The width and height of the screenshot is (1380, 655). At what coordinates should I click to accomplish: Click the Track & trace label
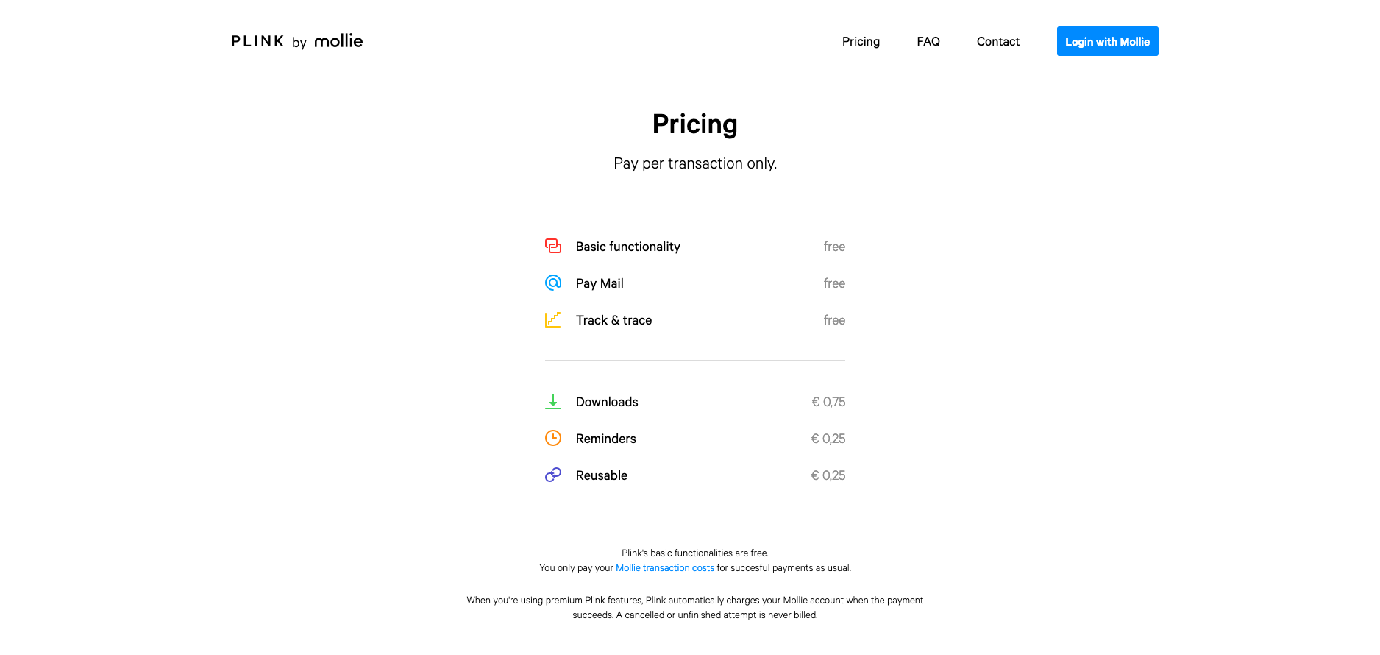point(613,320)
